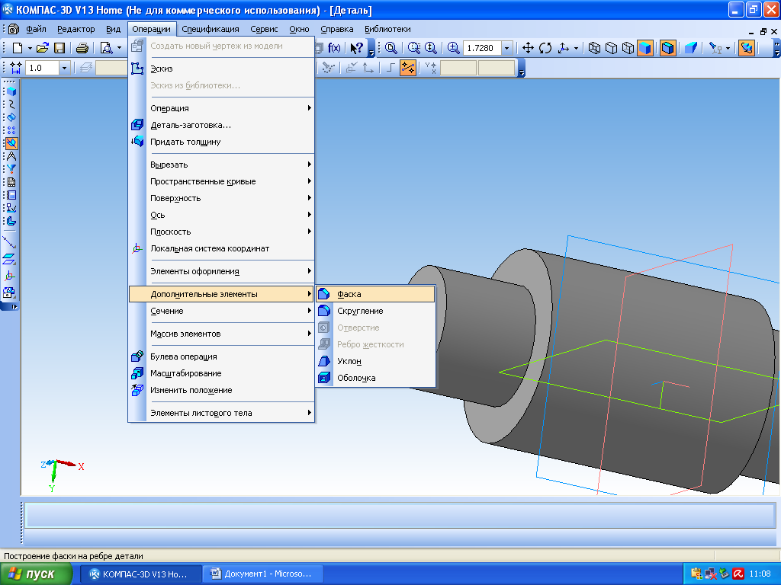Select Оболочка in the submenu
Image resolution: width=781 pixels, height=585 pixels.
coord(375,378)
